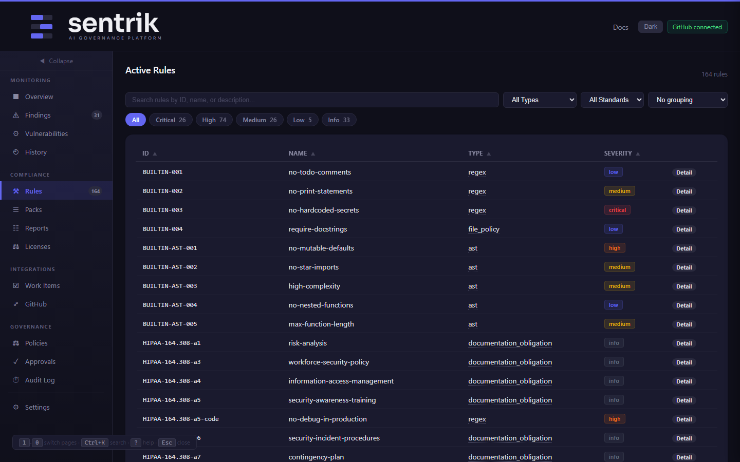Open the Findings page
The width and height of the screenshot is (740, 462).
(56, 115)
